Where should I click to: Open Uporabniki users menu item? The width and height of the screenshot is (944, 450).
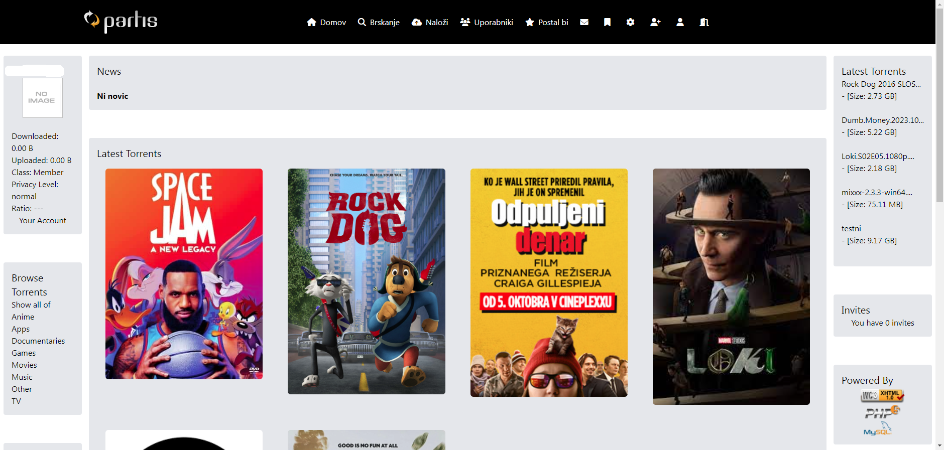coord(487,22)
